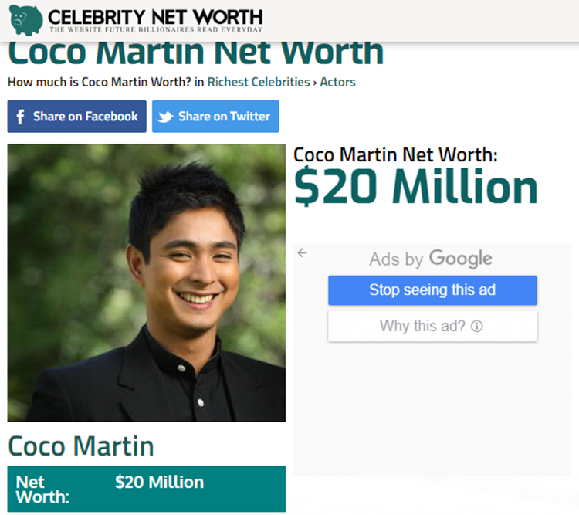Viewport: 579px width, 515px height.
Task: Click the Why this ad? button
Action: click(x=432, y=326)
